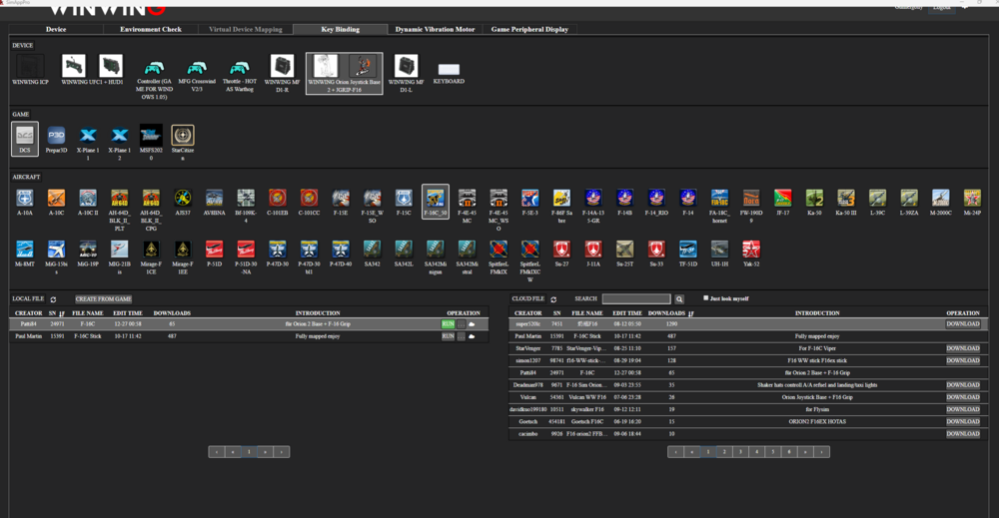
Task: Choose the StarCitizen game icon
Action: pyautogui.click(x=183, y=136)
